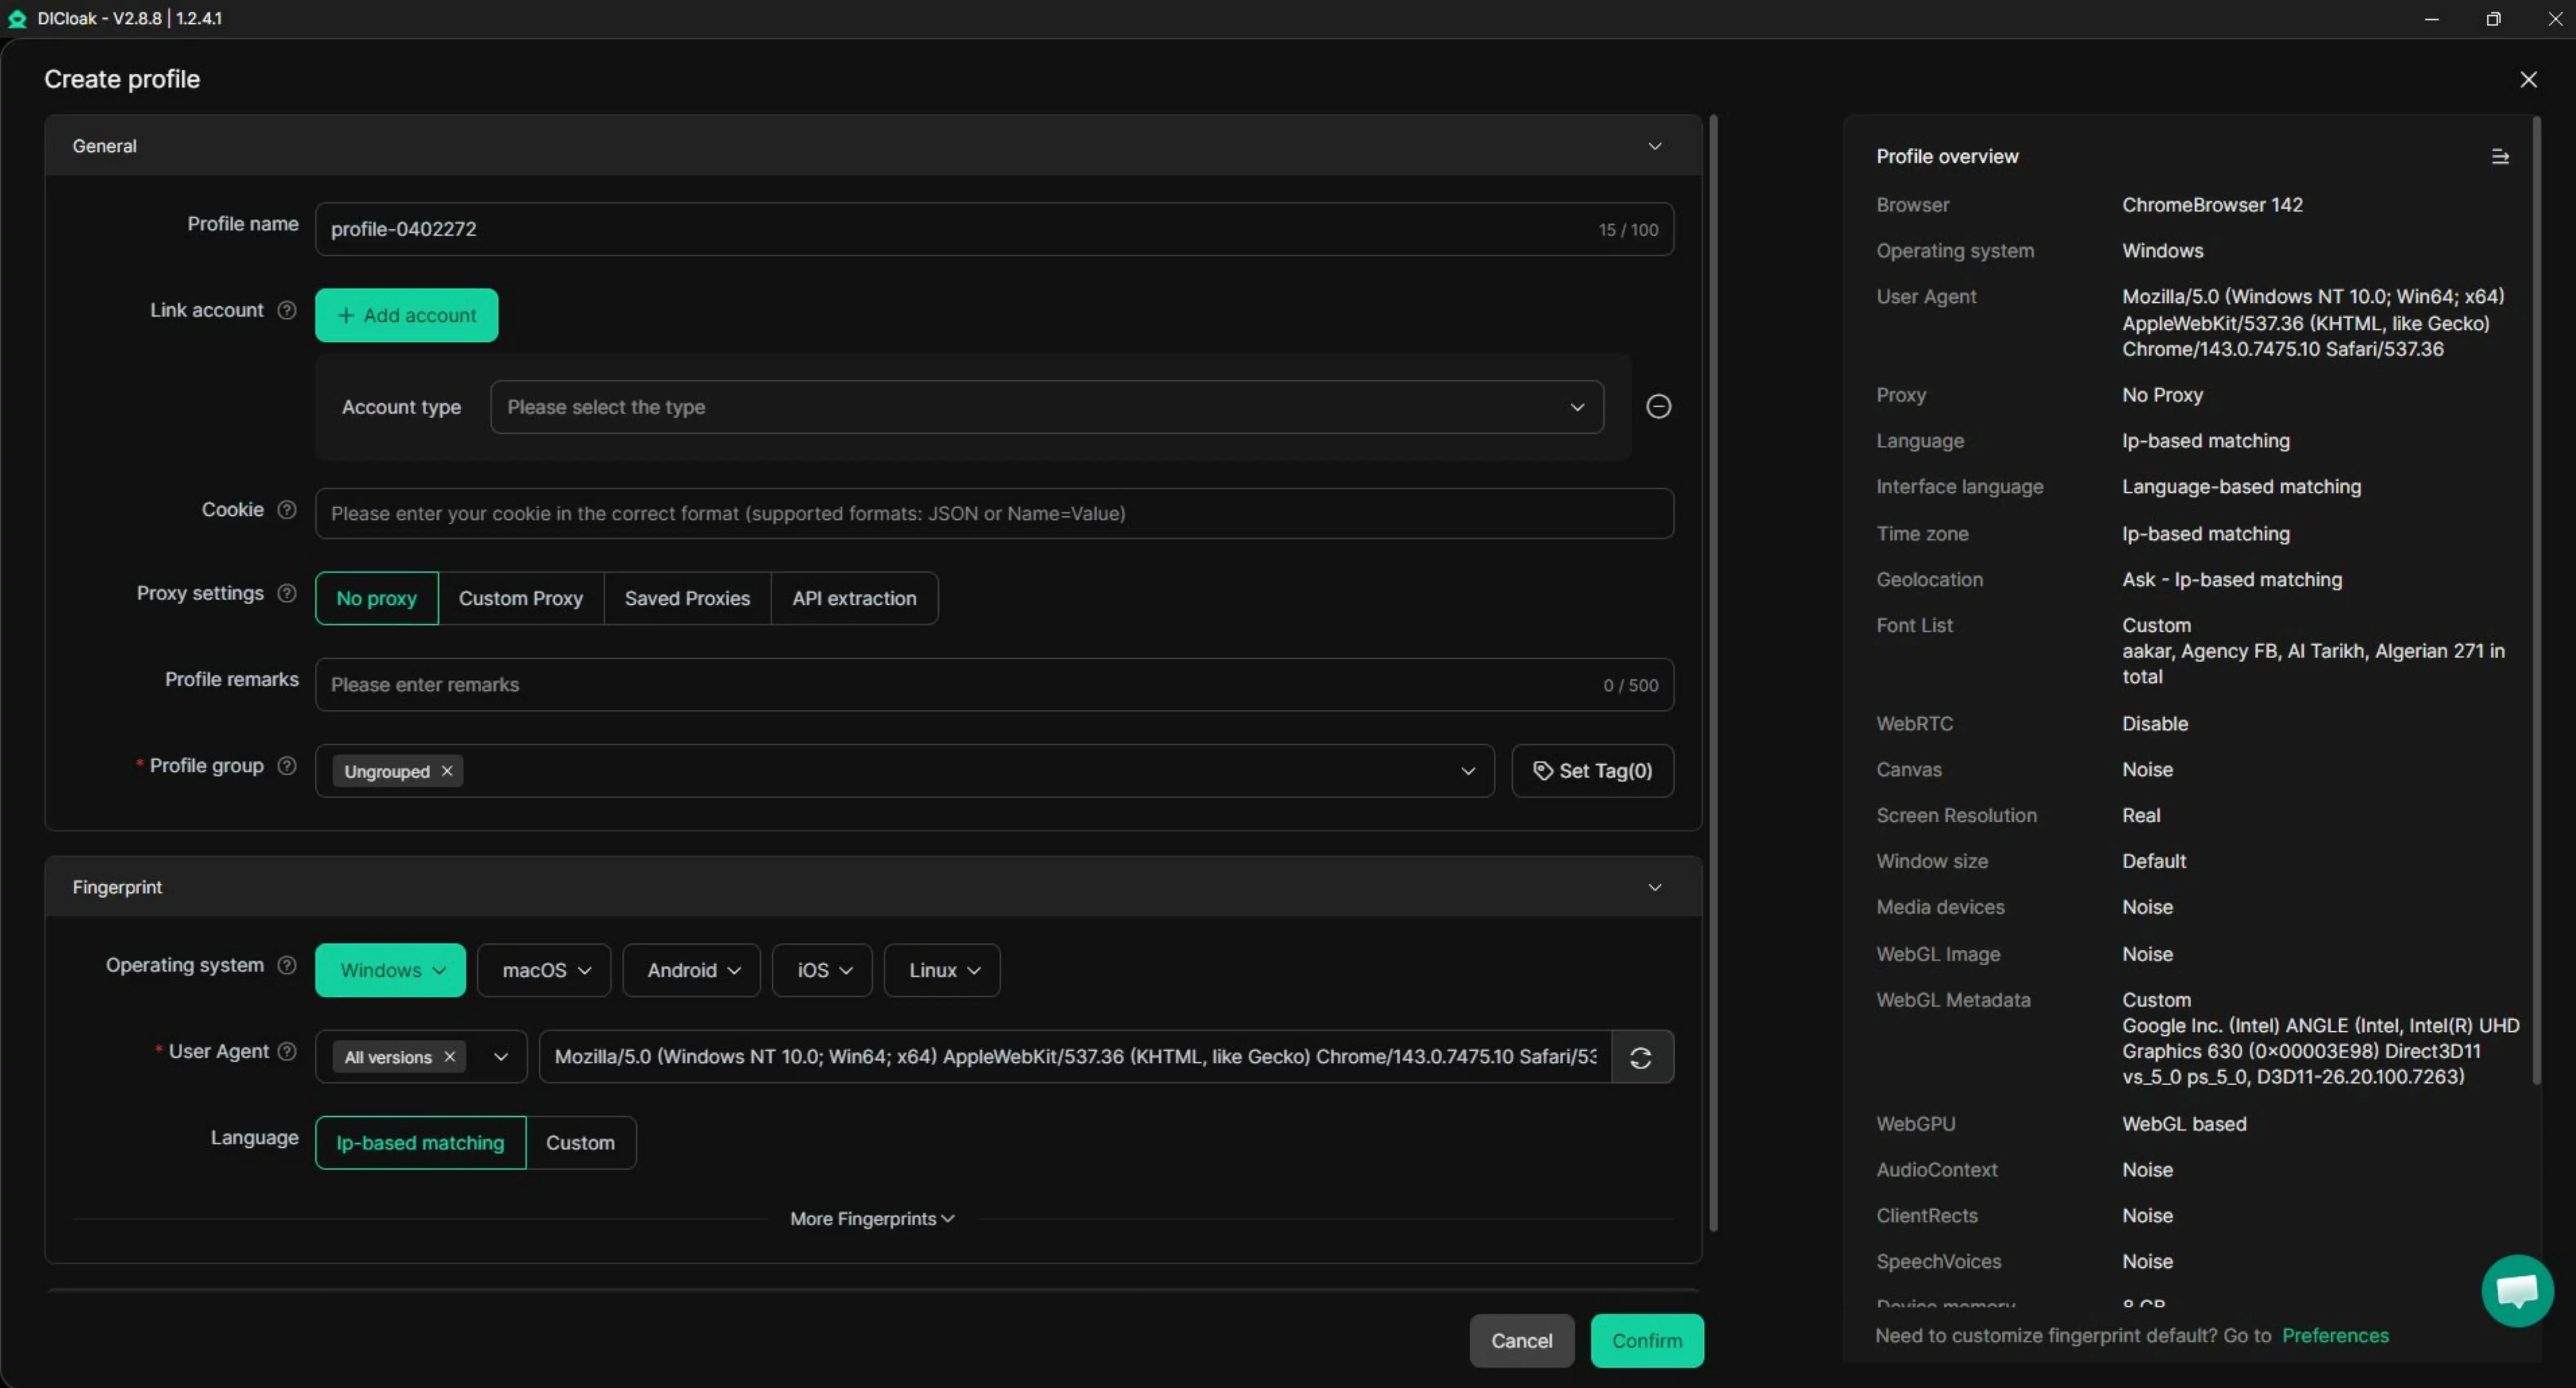Viewport: 2576px width, 1388px height.
Task: Open the Account type dropdown
Action: pos(1046,407)
